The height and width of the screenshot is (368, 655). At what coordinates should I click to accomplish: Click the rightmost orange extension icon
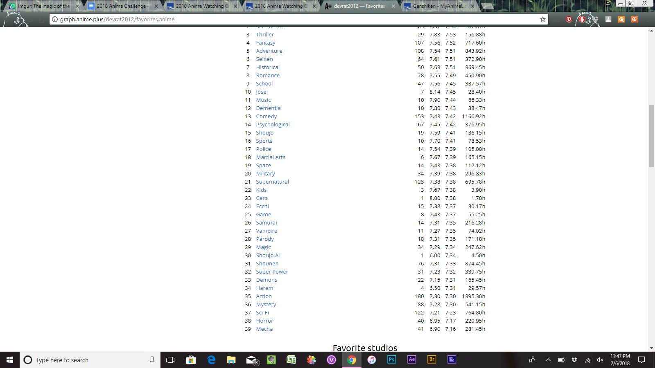635,19
